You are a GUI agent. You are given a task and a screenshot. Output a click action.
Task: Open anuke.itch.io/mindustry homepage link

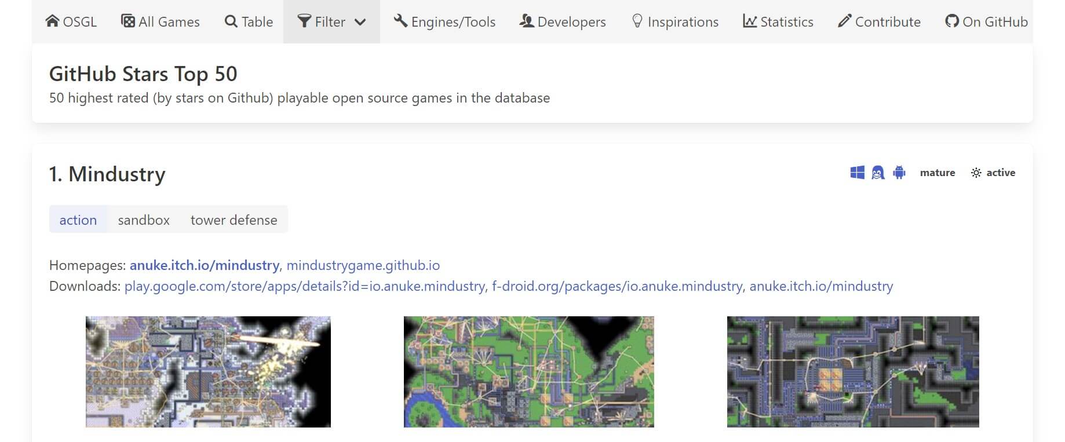pyautogui.click(x=205, y=265)
